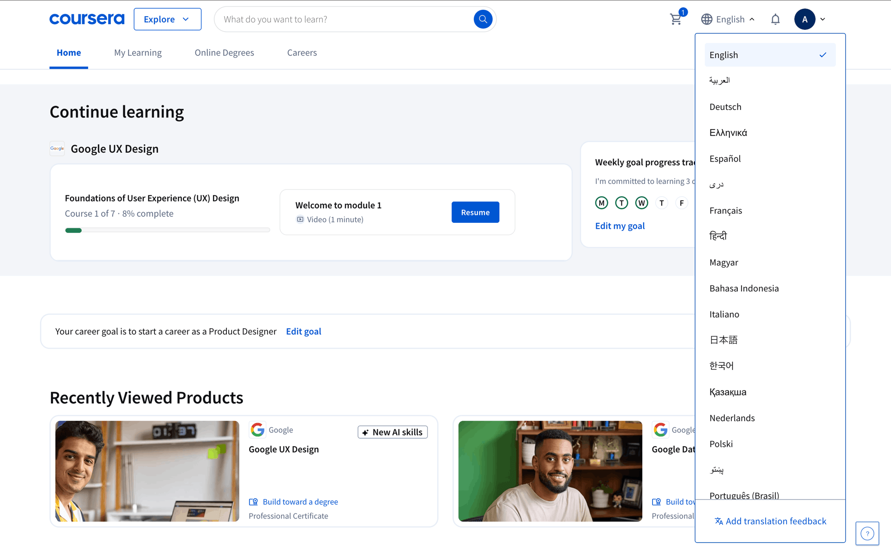Click the Monday goal circle M
Screen dimensions: 891x557
tap(601, 203)
